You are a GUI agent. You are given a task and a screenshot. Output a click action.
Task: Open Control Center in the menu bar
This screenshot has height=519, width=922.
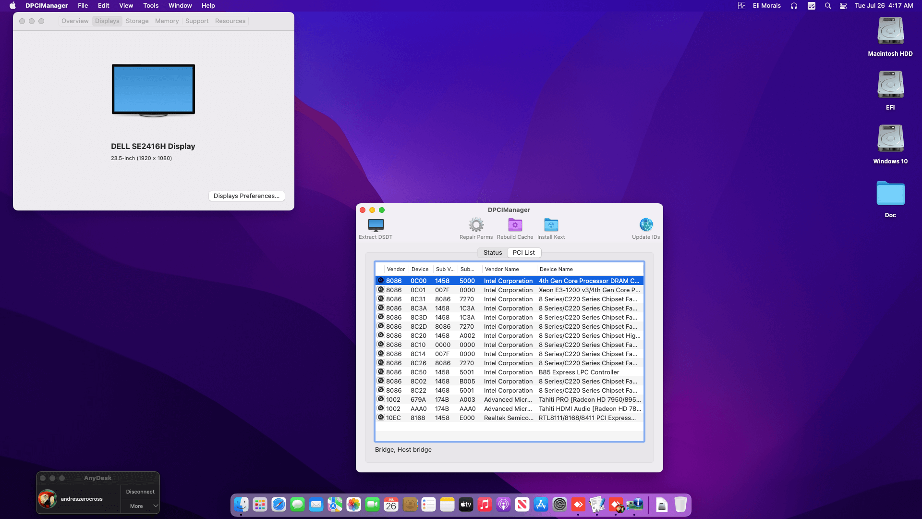click(843, 6)
